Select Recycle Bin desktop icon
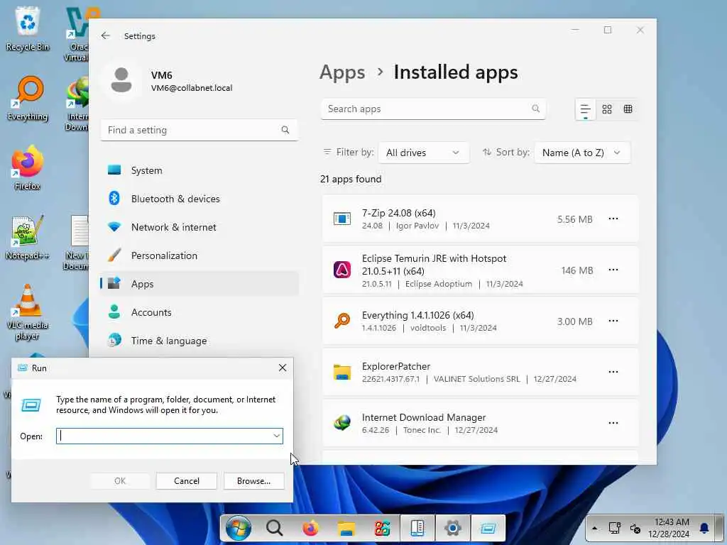The width and height of the screenshot is (727, 545). (x=28, y=28)
